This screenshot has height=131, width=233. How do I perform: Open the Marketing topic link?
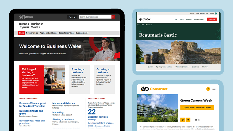point(58,113)
